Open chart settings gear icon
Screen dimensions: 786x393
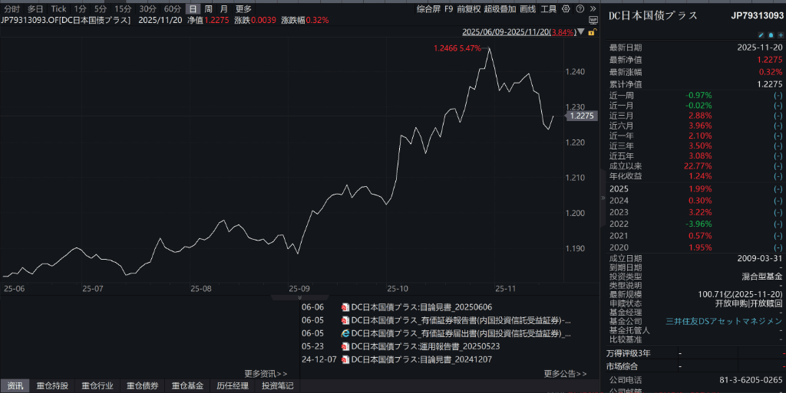(567, 9)
